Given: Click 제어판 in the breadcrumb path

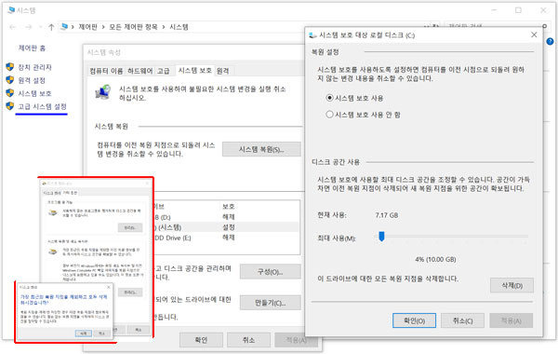Looking at the screenshot, I should 88,27.
